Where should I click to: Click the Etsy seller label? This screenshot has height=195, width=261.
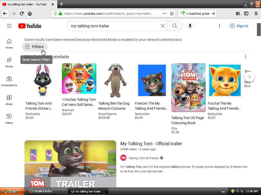click(x=174, y=128)
